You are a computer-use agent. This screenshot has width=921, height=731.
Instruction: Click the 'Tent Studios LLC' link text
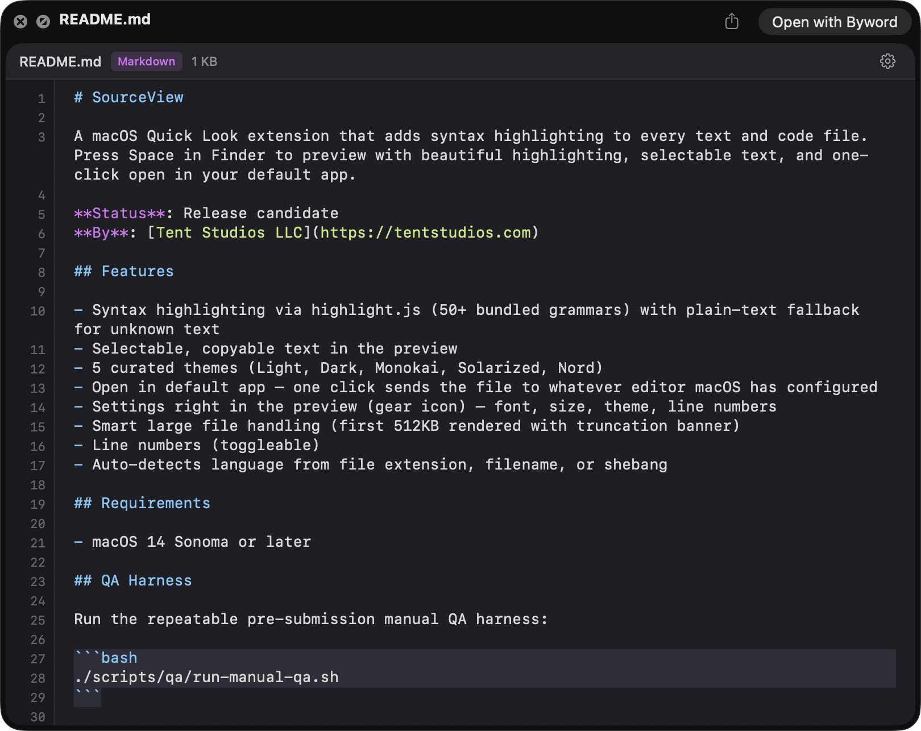tap(229, 232)
